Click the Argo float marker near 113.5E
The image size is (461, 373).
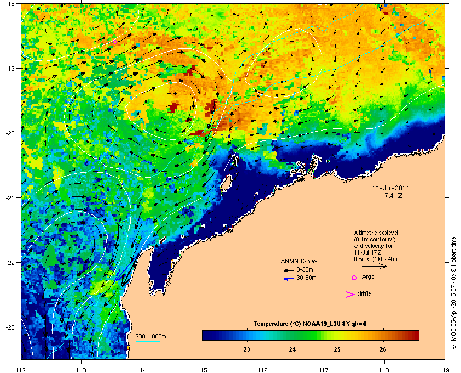click(x=115, y=42)
